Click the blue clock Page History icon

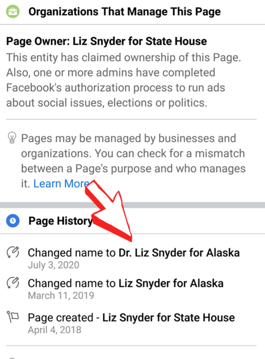point(12,220)
